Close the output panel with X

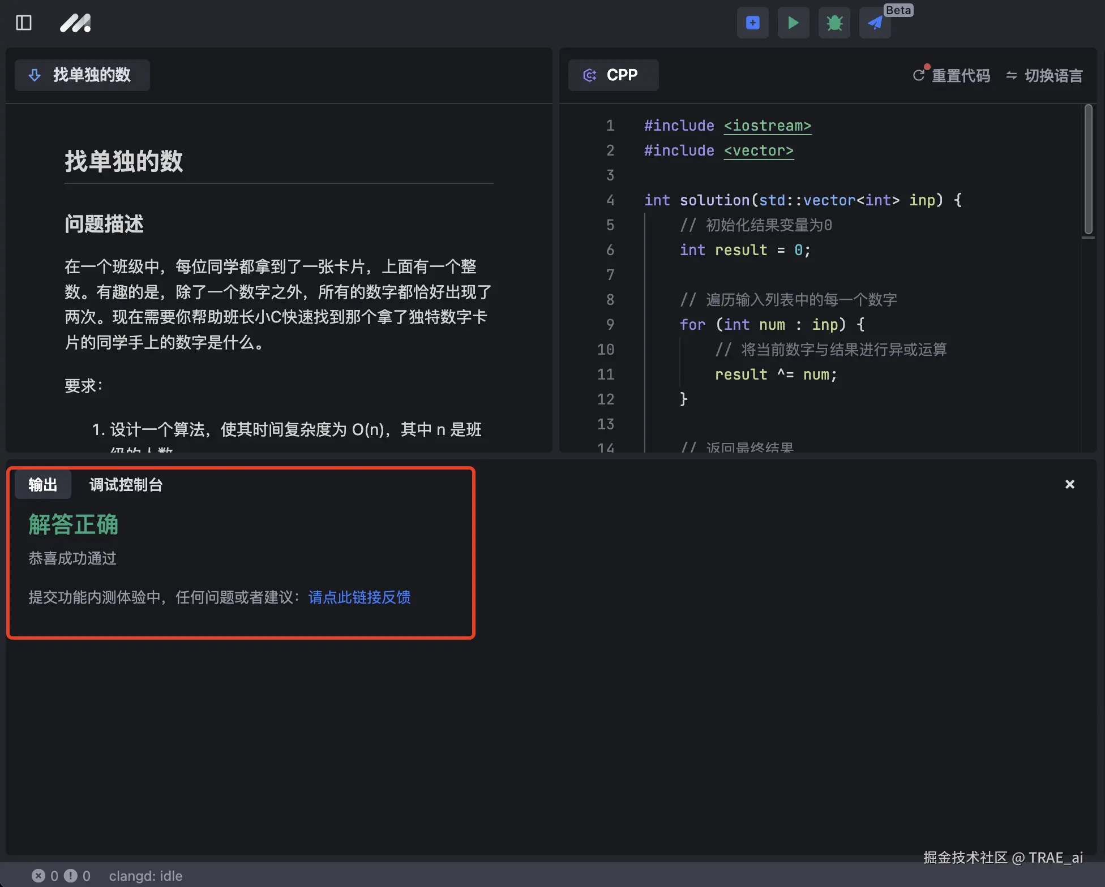point(1069,484)
